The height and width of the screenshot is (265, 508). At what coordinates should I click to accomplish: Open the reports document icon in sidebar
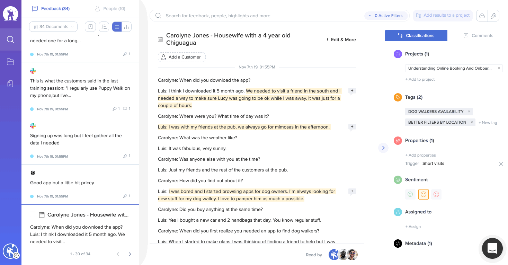[x=10, y=83]
